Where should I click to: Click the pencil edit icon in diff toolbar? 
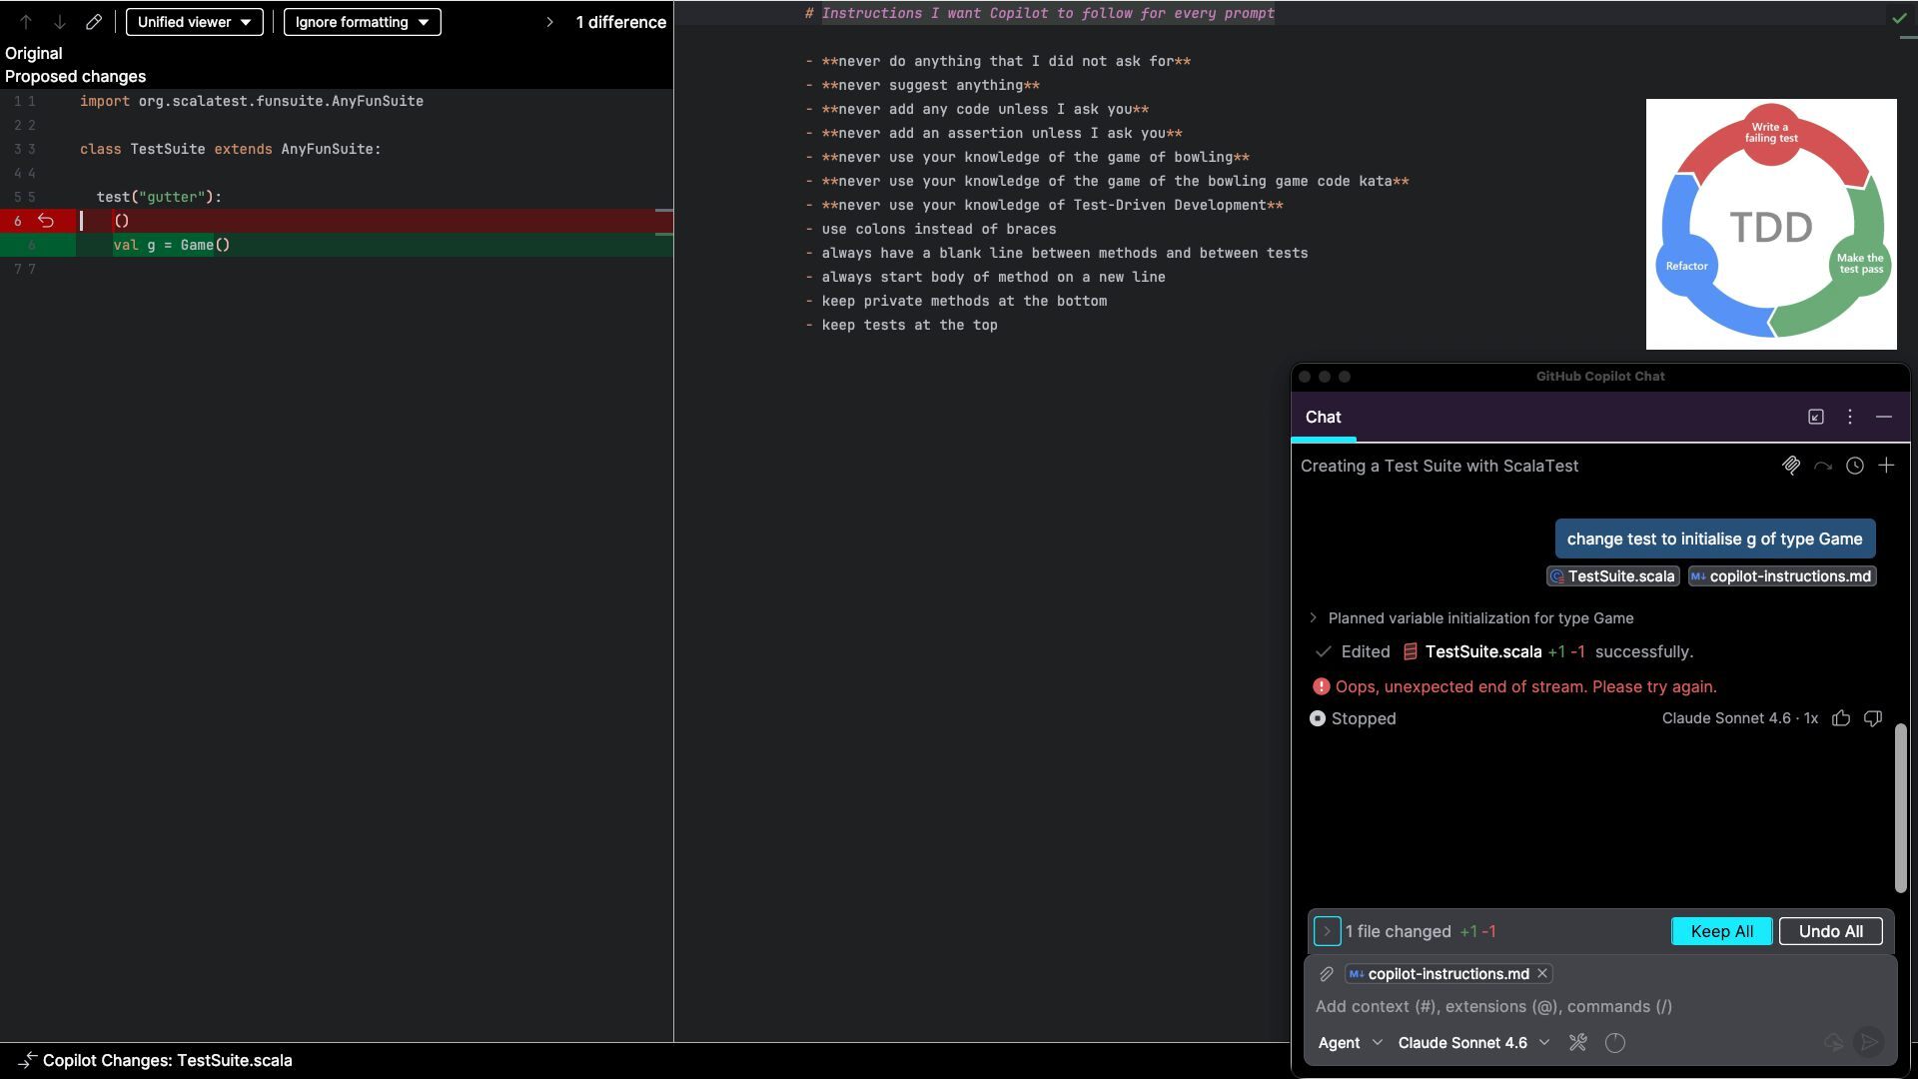coord(94,22)
